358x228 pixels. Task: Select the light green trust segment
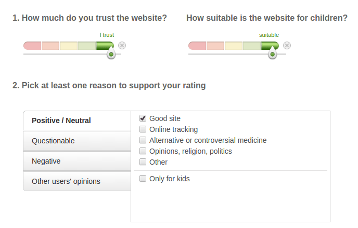(x=87, y=46)
